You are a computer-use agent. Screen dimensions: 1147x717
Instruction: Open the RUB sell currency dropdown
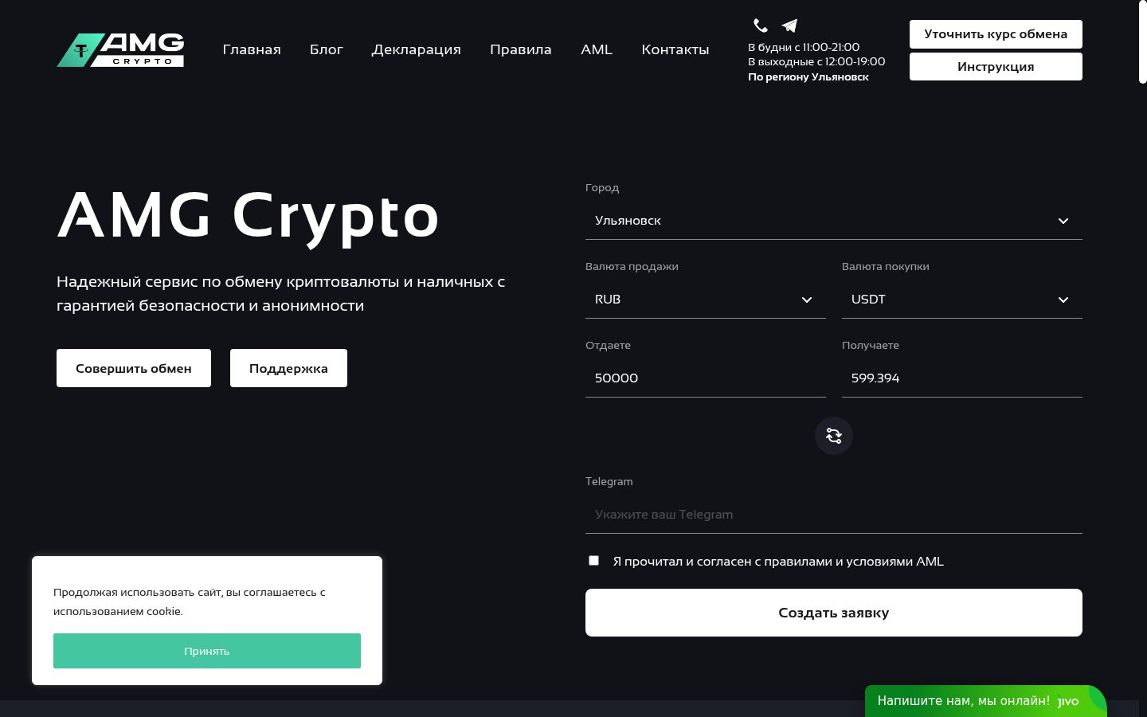(706, 300)
